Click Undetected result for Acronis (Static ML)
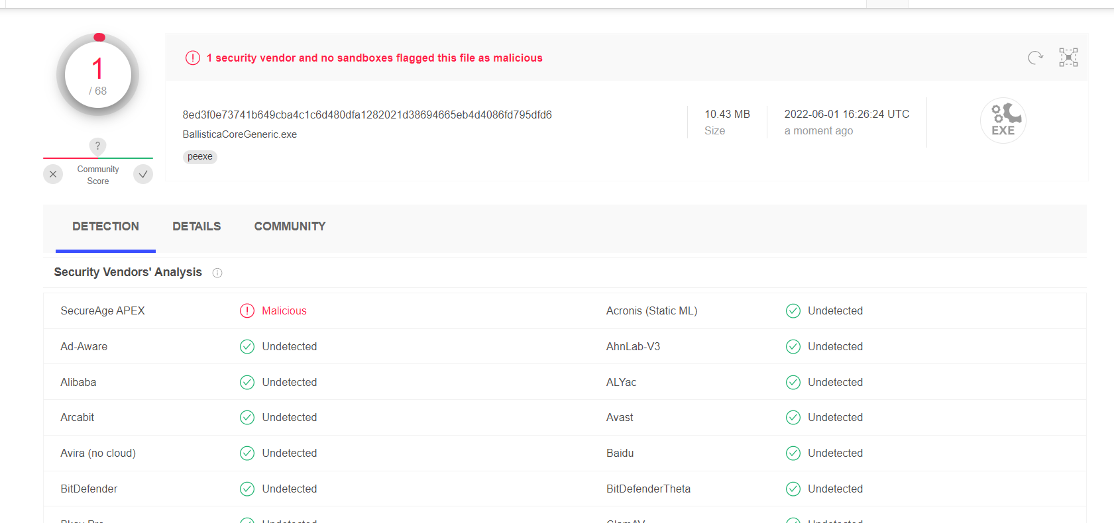 [x=835, y=310]
